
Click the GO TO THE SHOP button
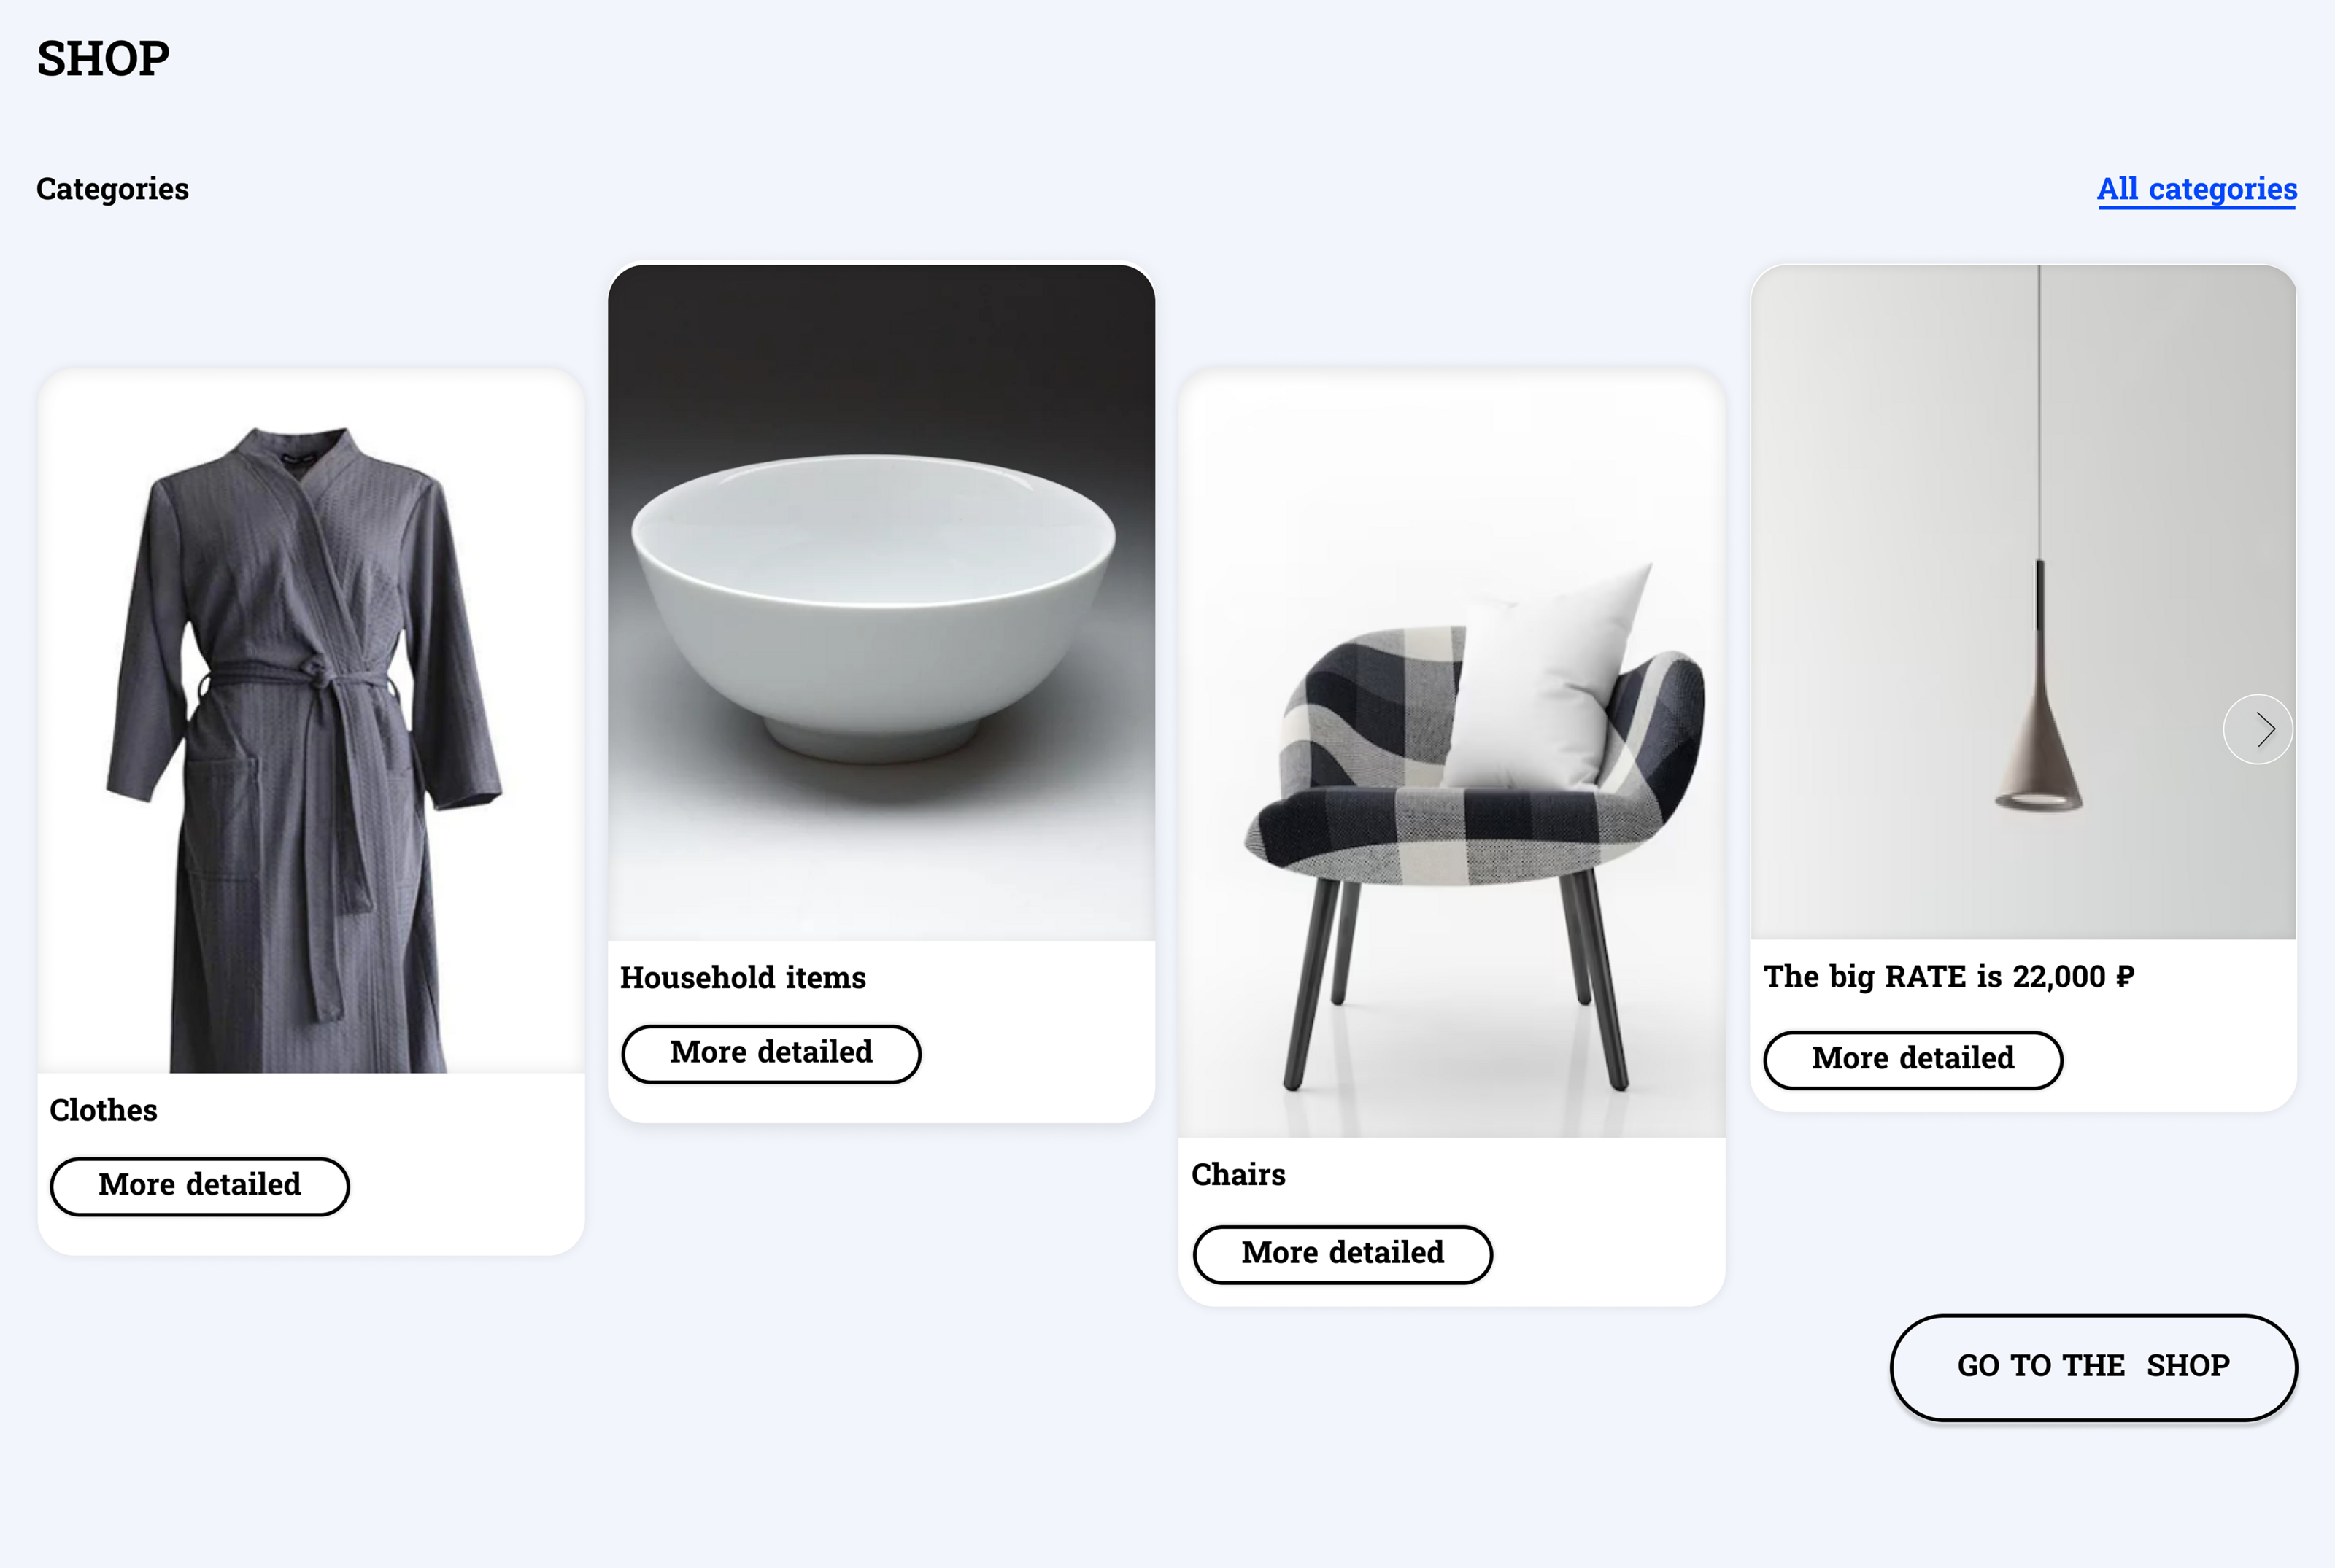(x=2093, y=1366)
